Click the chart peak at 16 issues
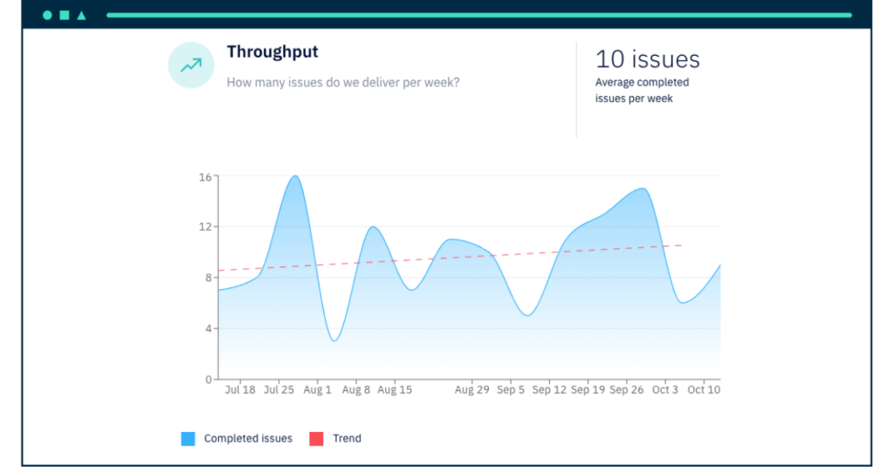 pos(295,176)
